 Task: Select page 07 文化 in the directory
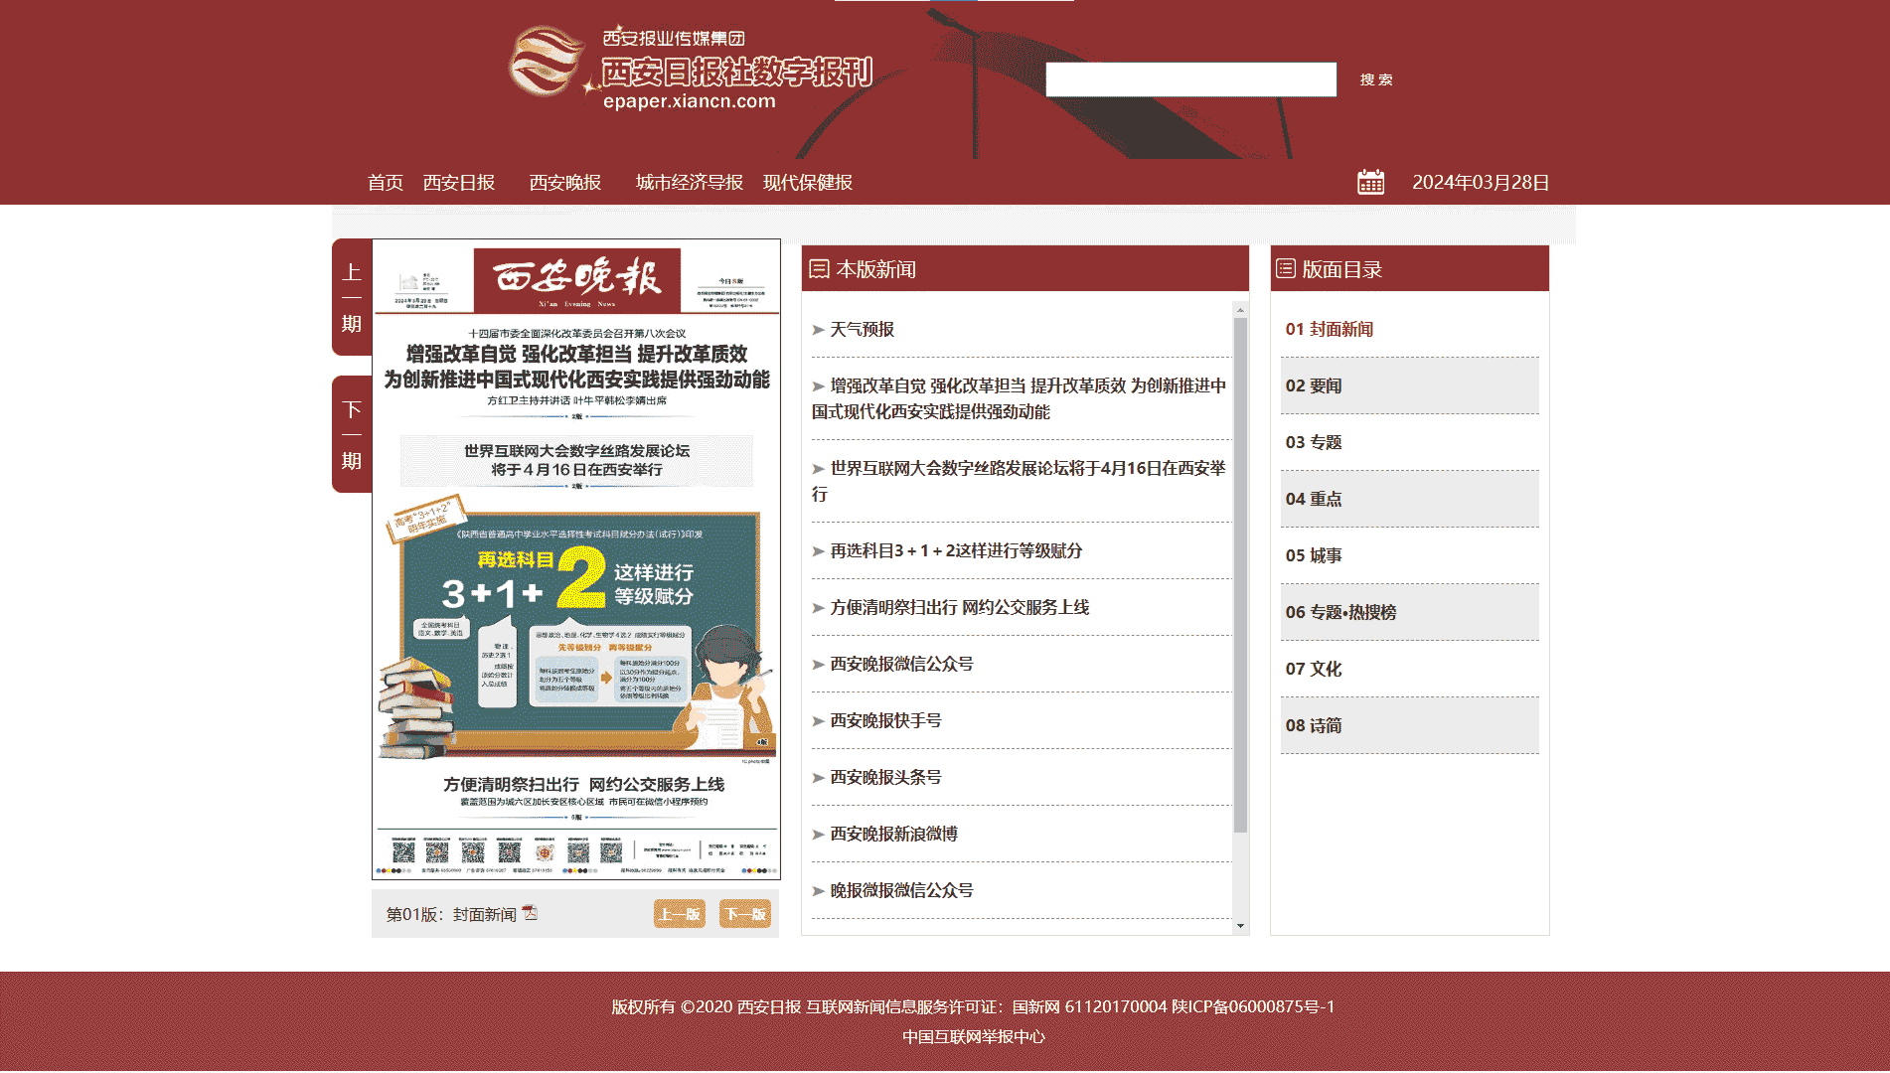[x=1409, y=669]
